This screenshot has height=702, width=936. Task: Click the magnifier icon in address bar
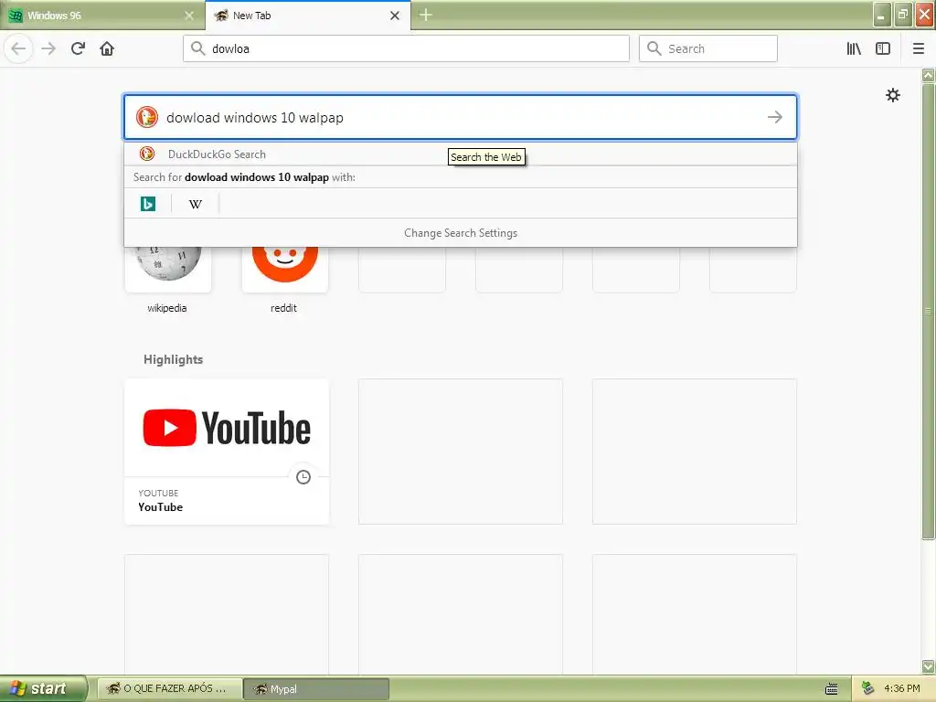tap(198, 48)
